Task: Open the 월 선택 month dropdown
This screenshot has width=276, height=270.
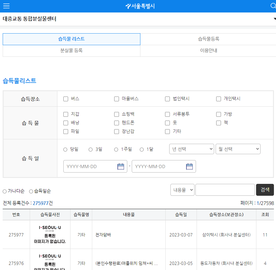Action: click(238, 149)
